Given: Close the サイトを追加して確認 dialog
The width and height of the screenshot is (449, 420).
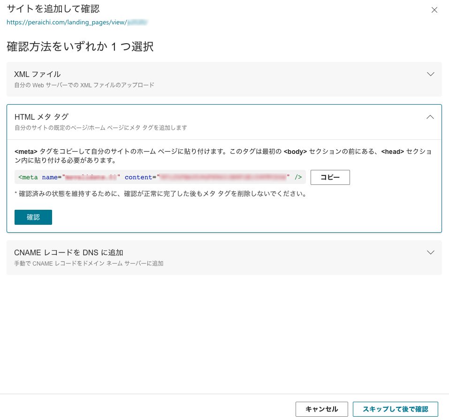Looking at the screenshot, I should (434, 10).
